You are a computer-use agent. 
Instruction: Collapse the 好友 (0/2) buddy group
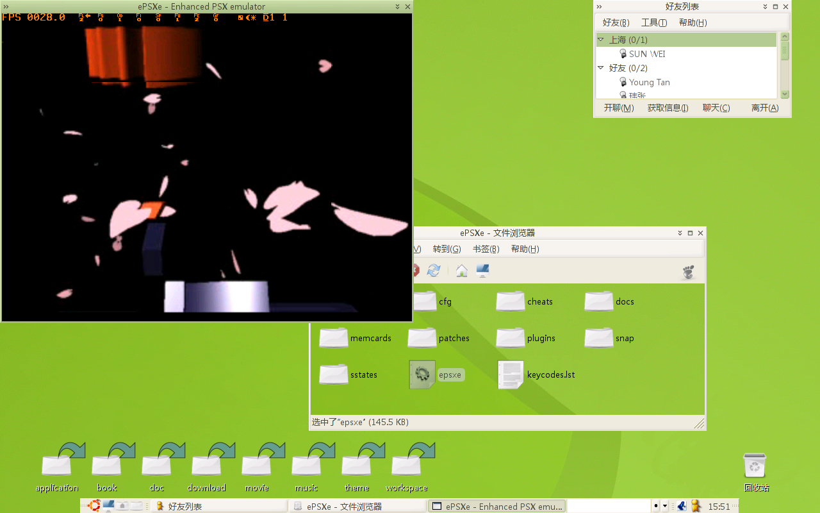click(601, 68)
